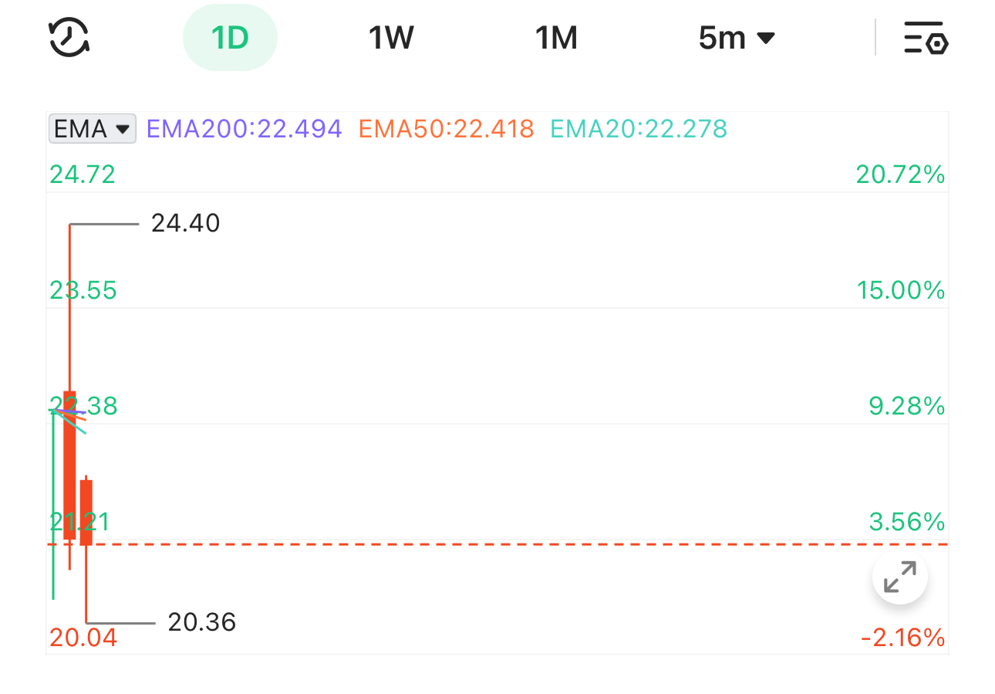Click the EMA200:22.494 indicator label
Screen dimensions: 995x694
244,128
